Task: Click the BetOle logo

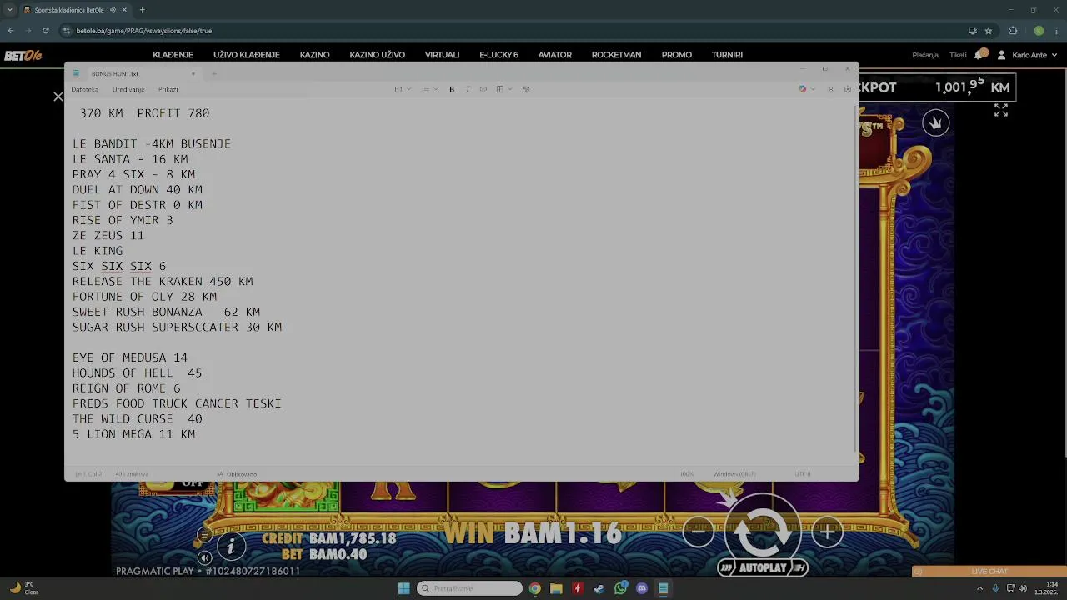Action: point(23,56)
